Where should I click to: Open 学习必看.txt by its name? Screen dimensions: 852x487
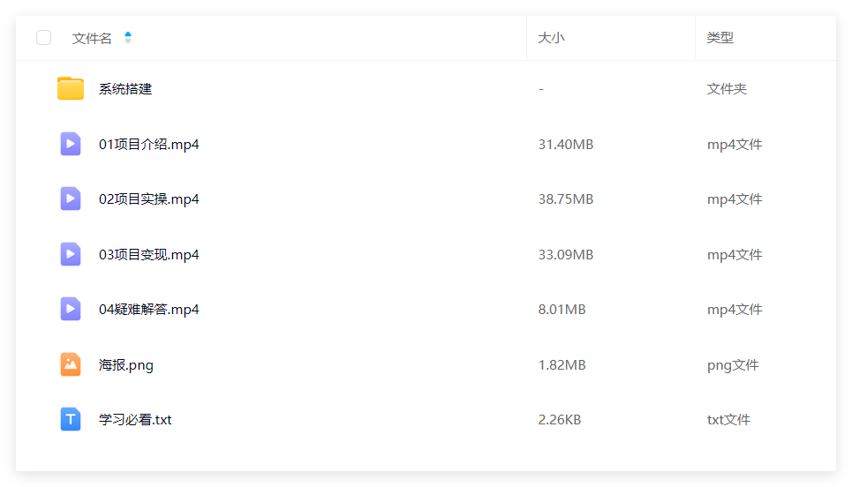click(x=135, y=420)
